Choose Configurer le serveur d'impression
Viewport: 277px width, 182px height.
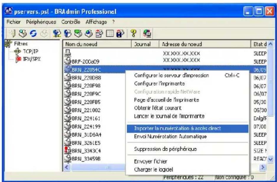coord(188,75)
